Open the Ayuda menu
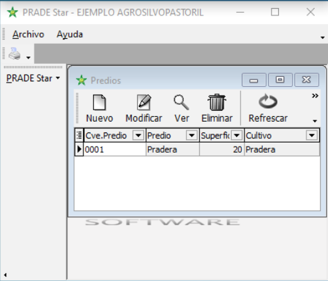 (x=69, y=34)
